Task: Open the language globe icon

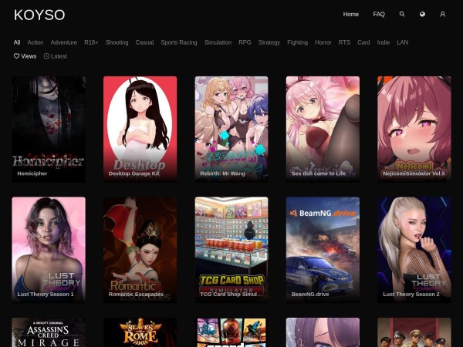Action: (422, 14)
